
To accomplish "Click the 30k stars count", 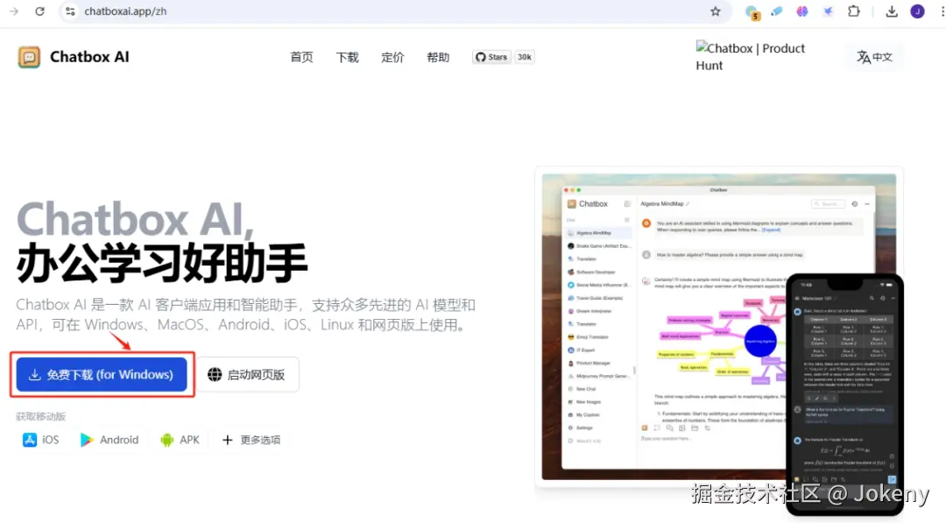I will (525, 57).
